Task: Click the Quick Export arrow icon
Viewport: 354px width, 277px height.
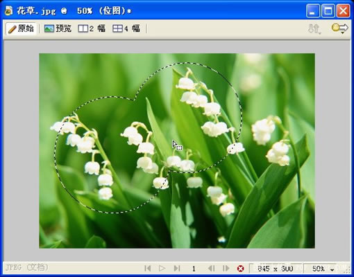Action: coord(340,28)
